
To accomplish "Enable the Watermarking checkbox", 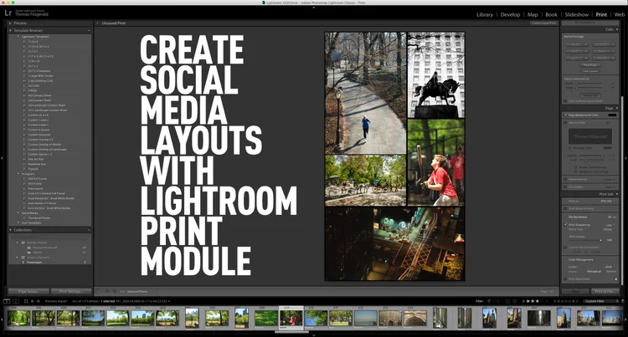I will click(x=565, y=180).
